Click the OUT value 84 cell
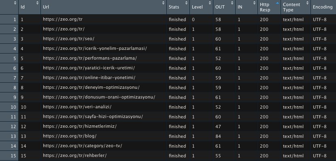 [224, 136]
